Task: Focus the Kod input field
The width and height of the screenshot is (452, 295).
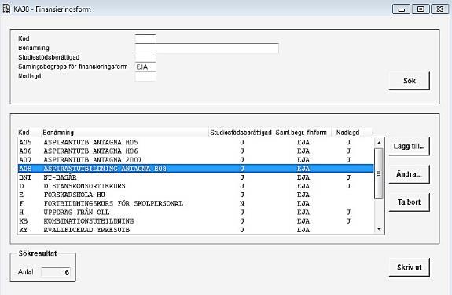Action: point(145,38)
